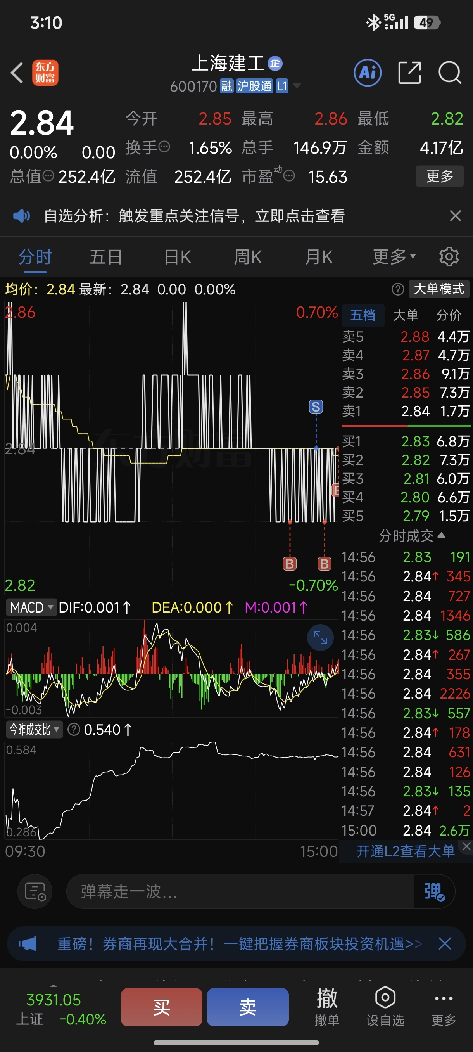Tap the 融 tag badge
The height and width of the screenshot is (1052, 473).
[226, 86]
